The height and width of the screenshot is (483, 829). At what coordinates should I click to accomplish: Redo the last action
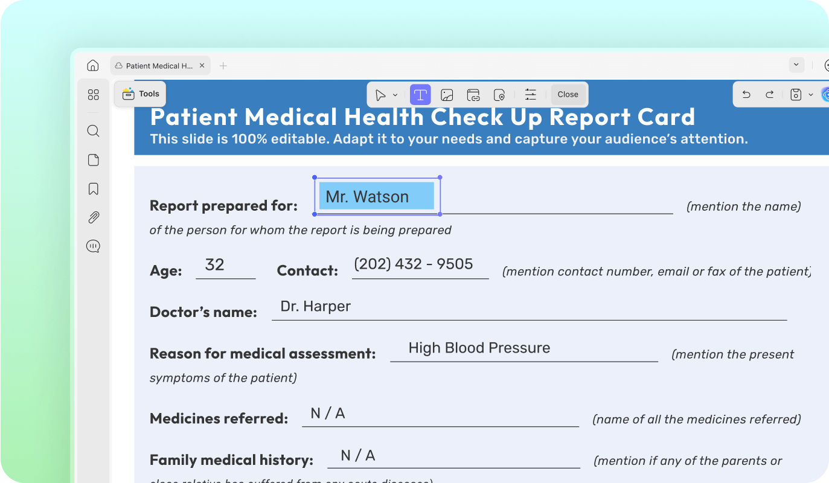tap(769, 95)
